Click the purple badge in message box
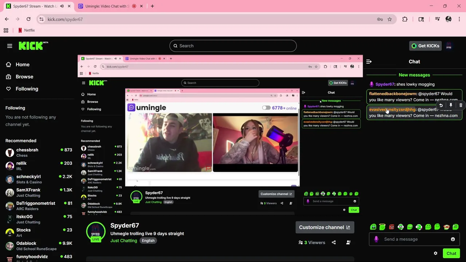Image resolution: width=466 pixels, height=262 pixels. point(376,239)
